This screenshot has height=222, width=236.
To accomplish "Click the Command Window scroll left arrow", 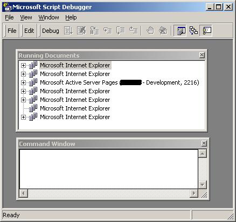I will coord(24,193).
